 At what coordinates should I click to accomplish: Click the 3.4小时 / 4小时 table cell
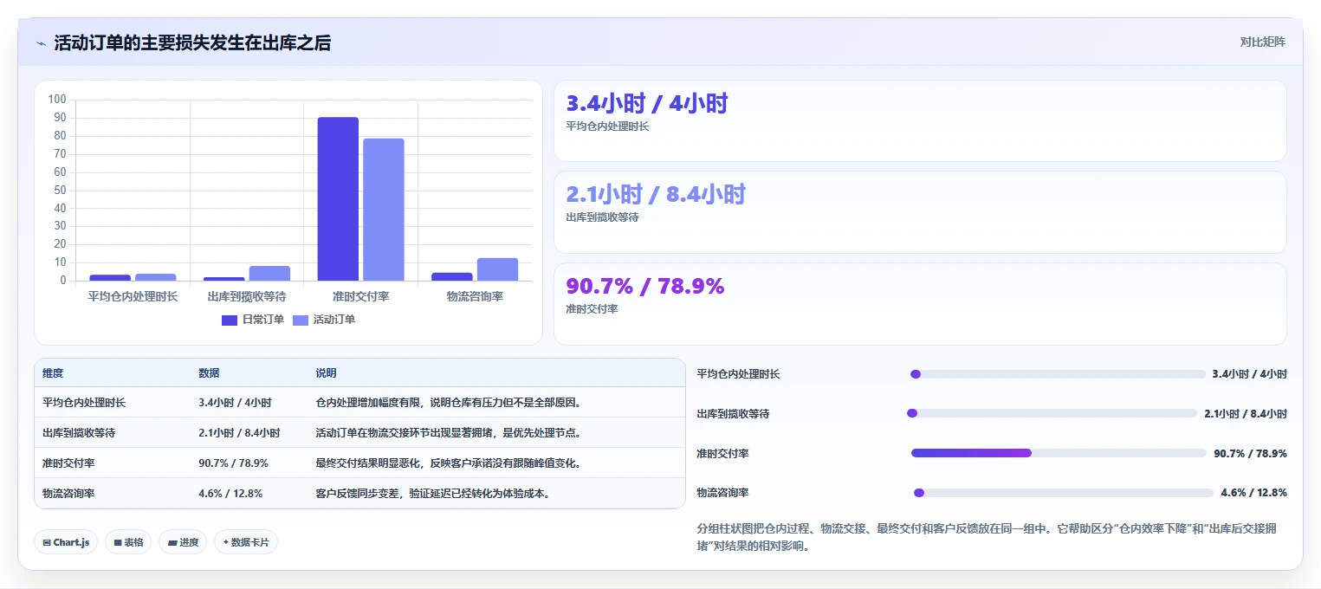pos(235,403)
